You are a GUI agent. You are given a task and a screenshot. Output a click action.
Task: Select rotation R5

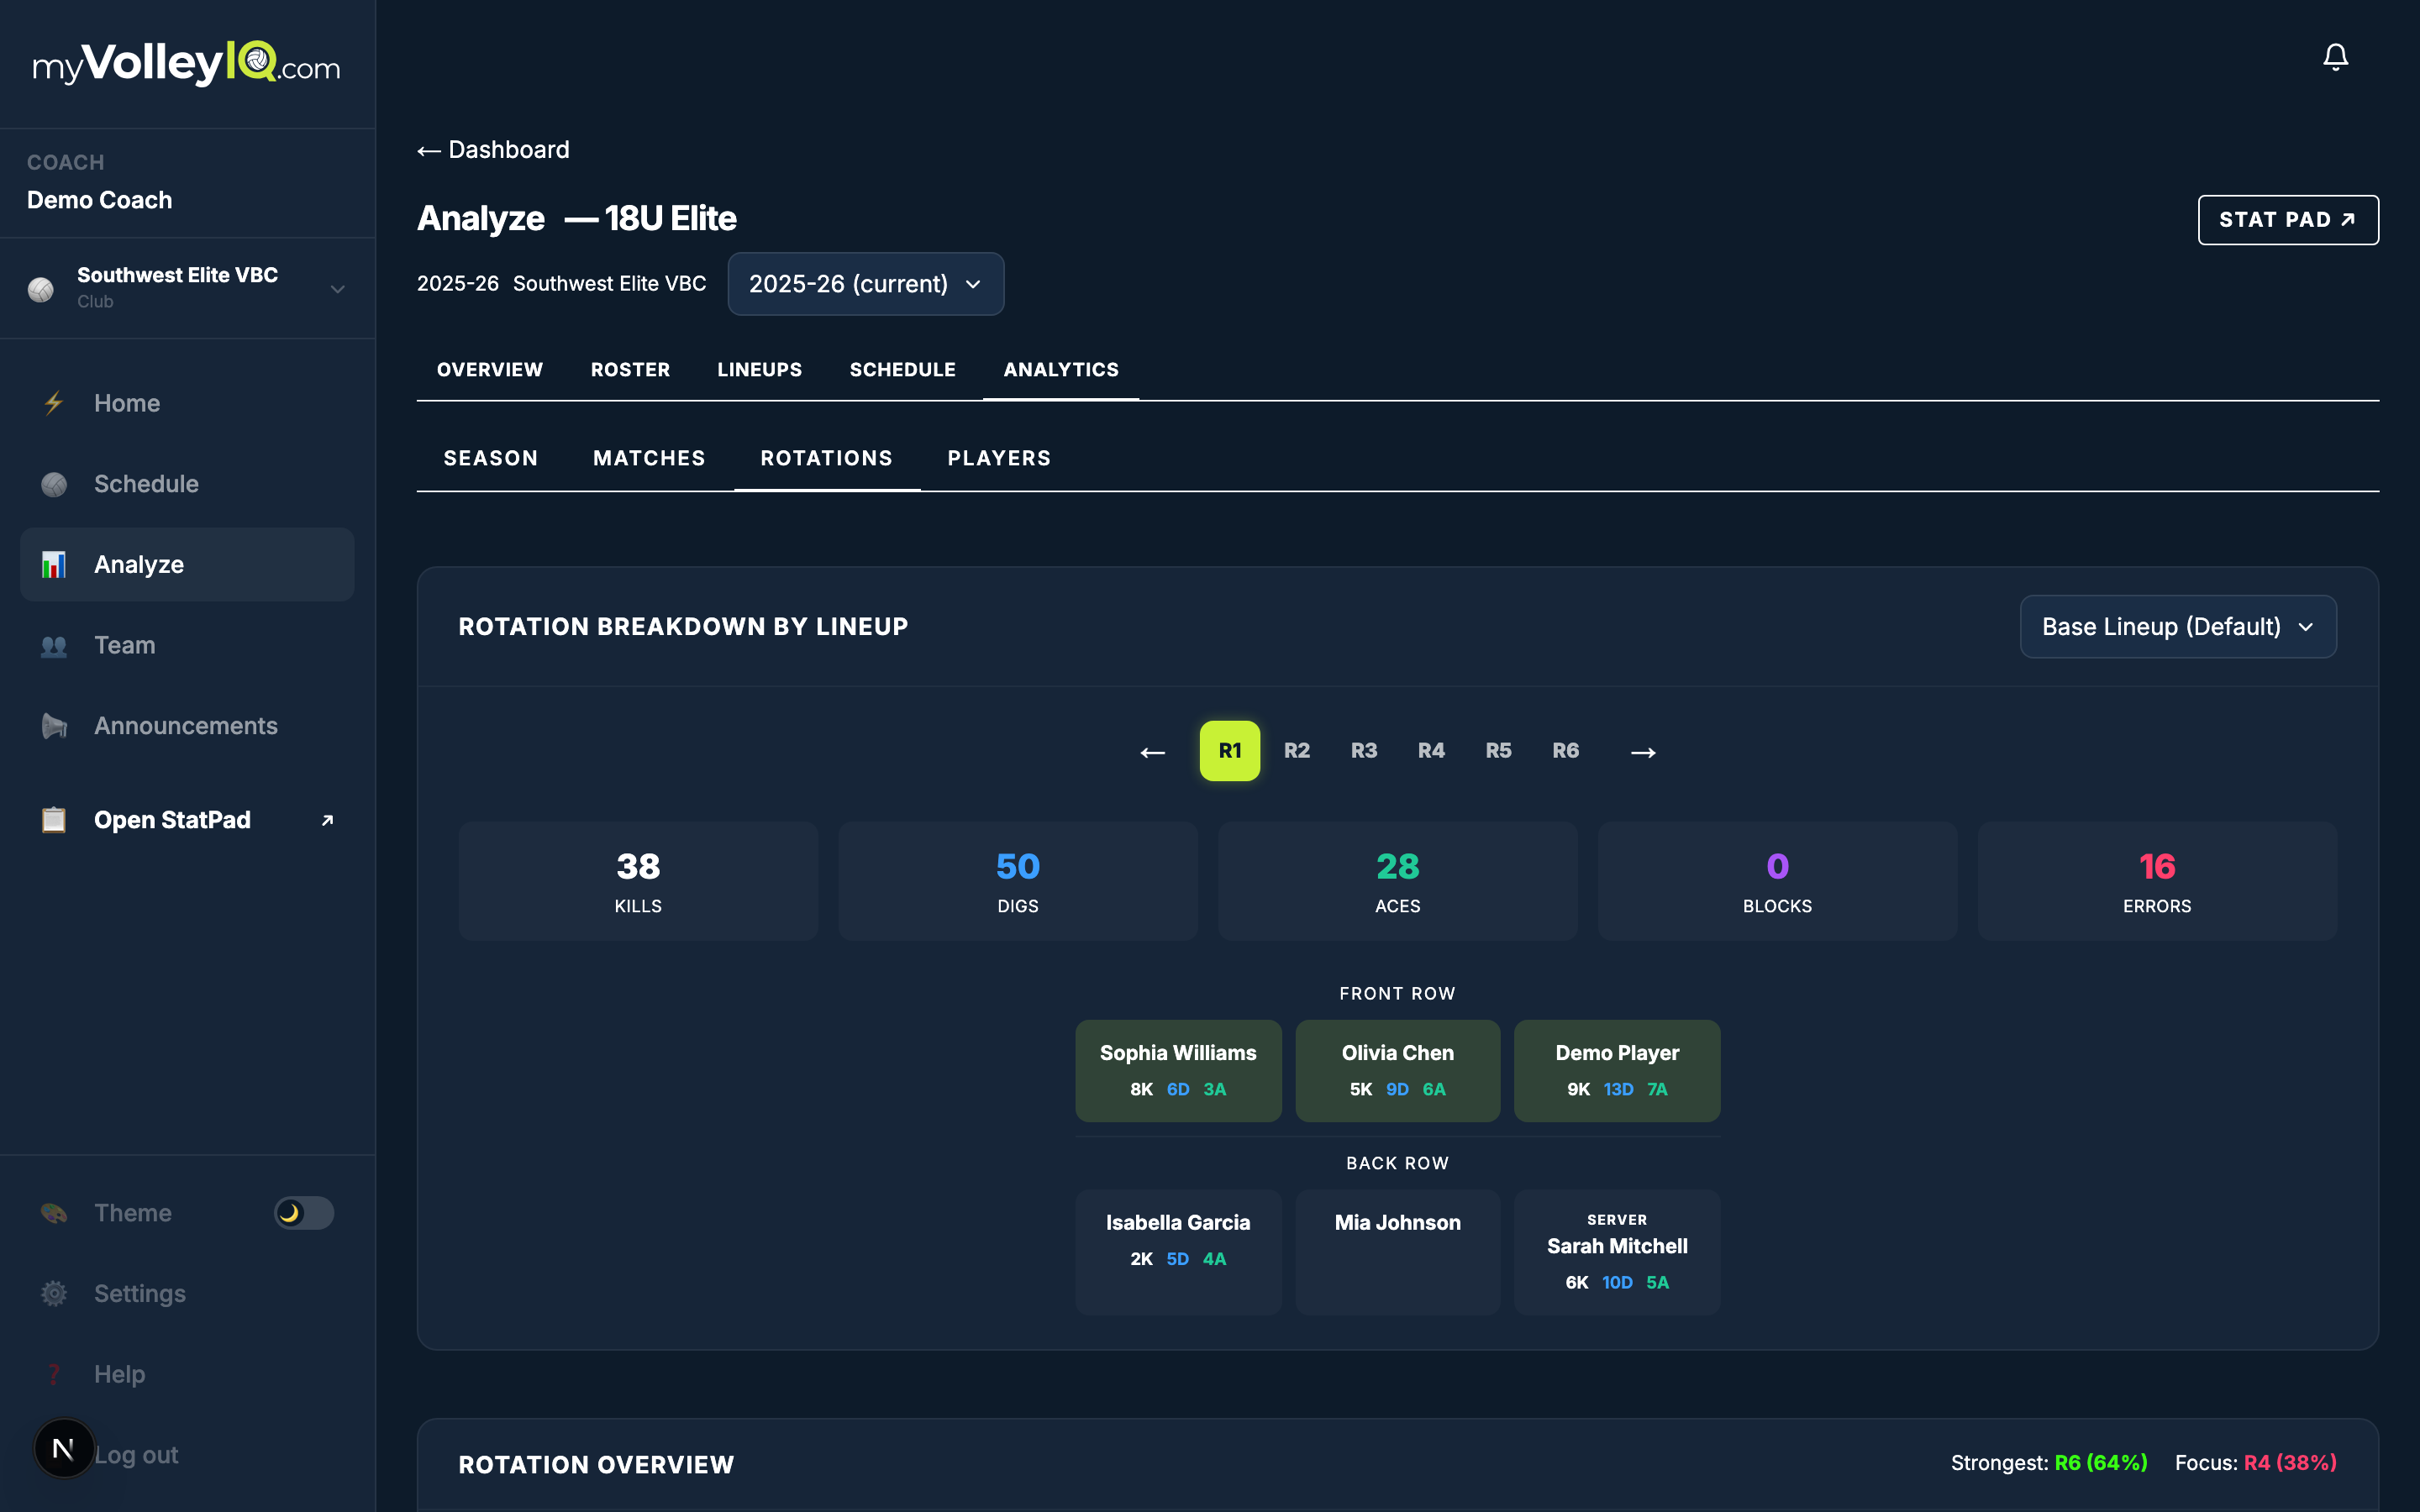point(1498,751)
